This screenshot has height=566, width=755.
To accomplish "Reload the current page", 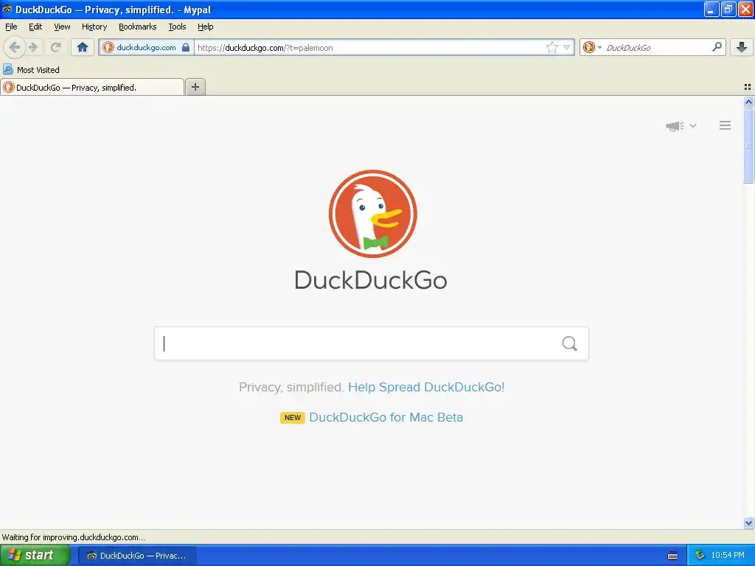I will pyautogui.click(x=56, y=47).
